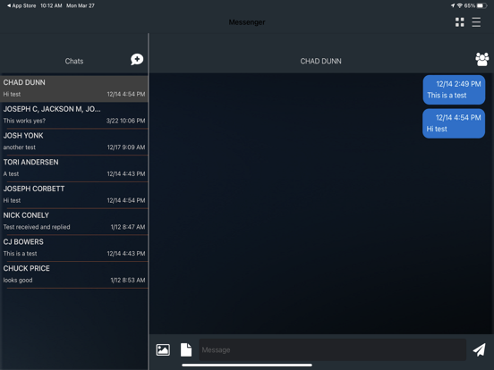Click the Message input field
The image size is (494, 370).
pyautogui.click(x=332, y=349)
